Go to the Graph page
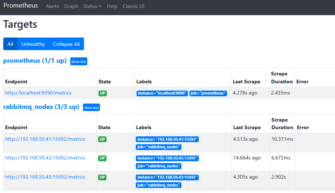335x193 pixels. (71, 6)
